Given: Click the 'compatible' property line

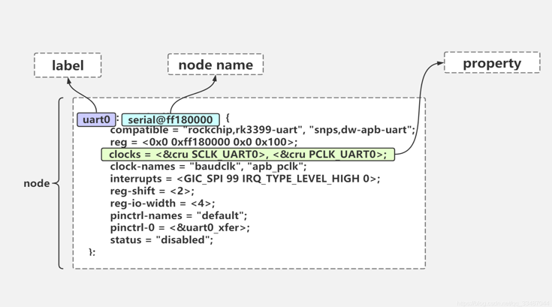Looking at the screenshot, I should [x=263, y=130].
